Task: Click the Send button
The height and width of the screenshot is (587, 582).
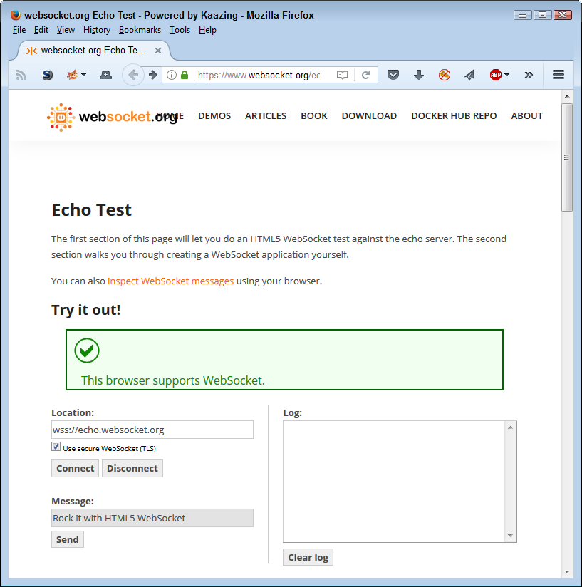Action: 68,539
